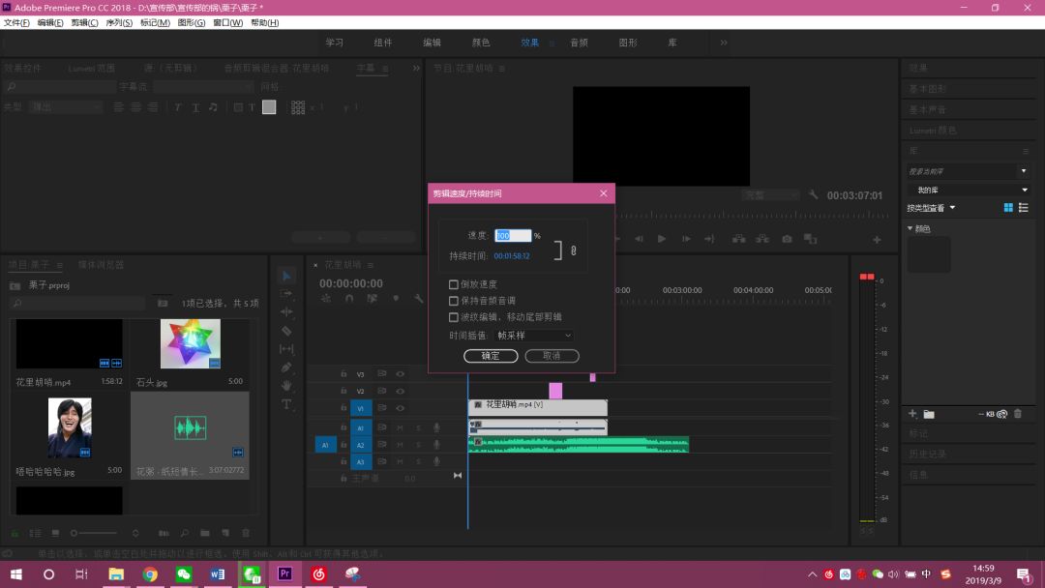Open the 时间插值 帧采样 dropdown
Viewport: 1045px width, 588px height.
(534, 336)
